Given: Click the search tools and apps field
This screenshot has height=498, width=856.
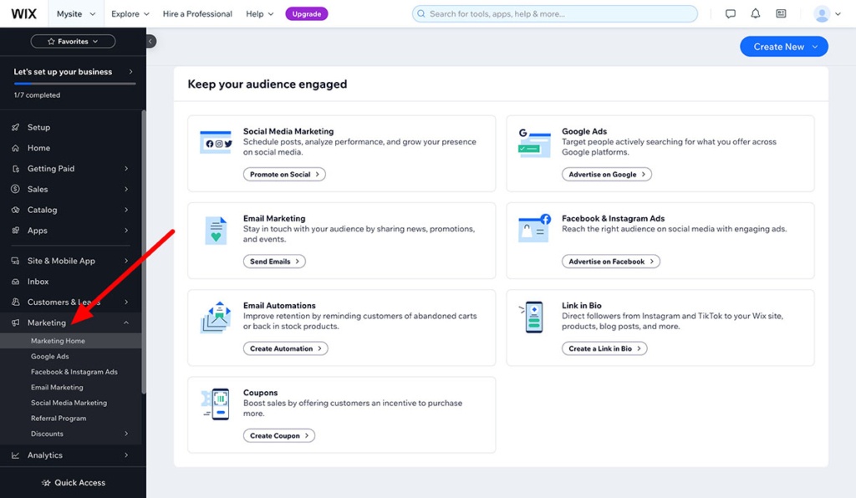Looking at the screenshot, I should pyautogui.click(x=554, y=13).
